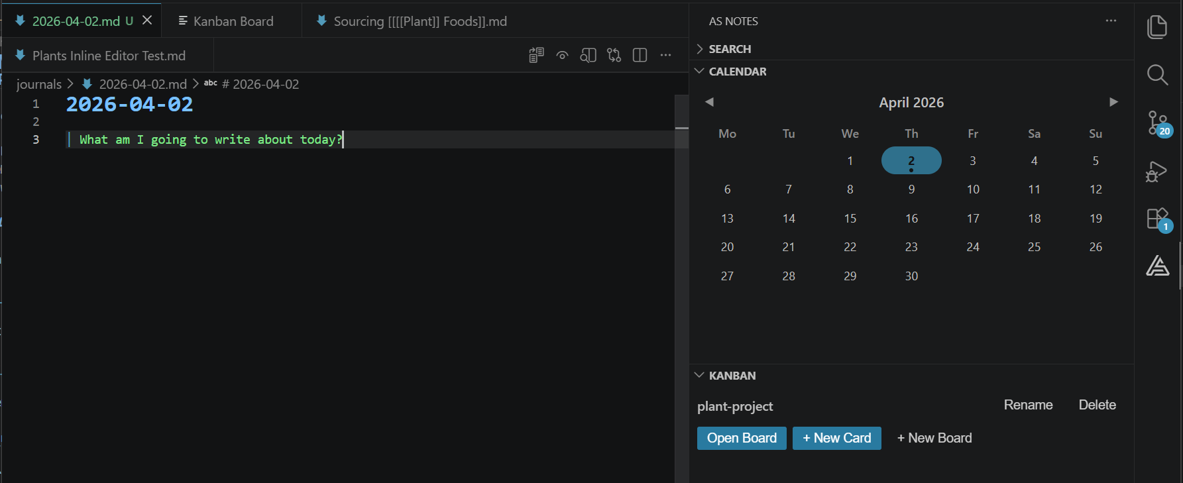The height and width of the screenshot is (483, 1183).
Task: Open the Explorer view in activity bar
Action: [1157, 27]
